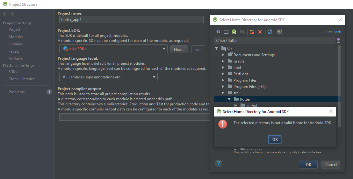Viewport: 353px width, 179px height.
Task: Collapse the src folder in tree
Action: tap(223, 93)
